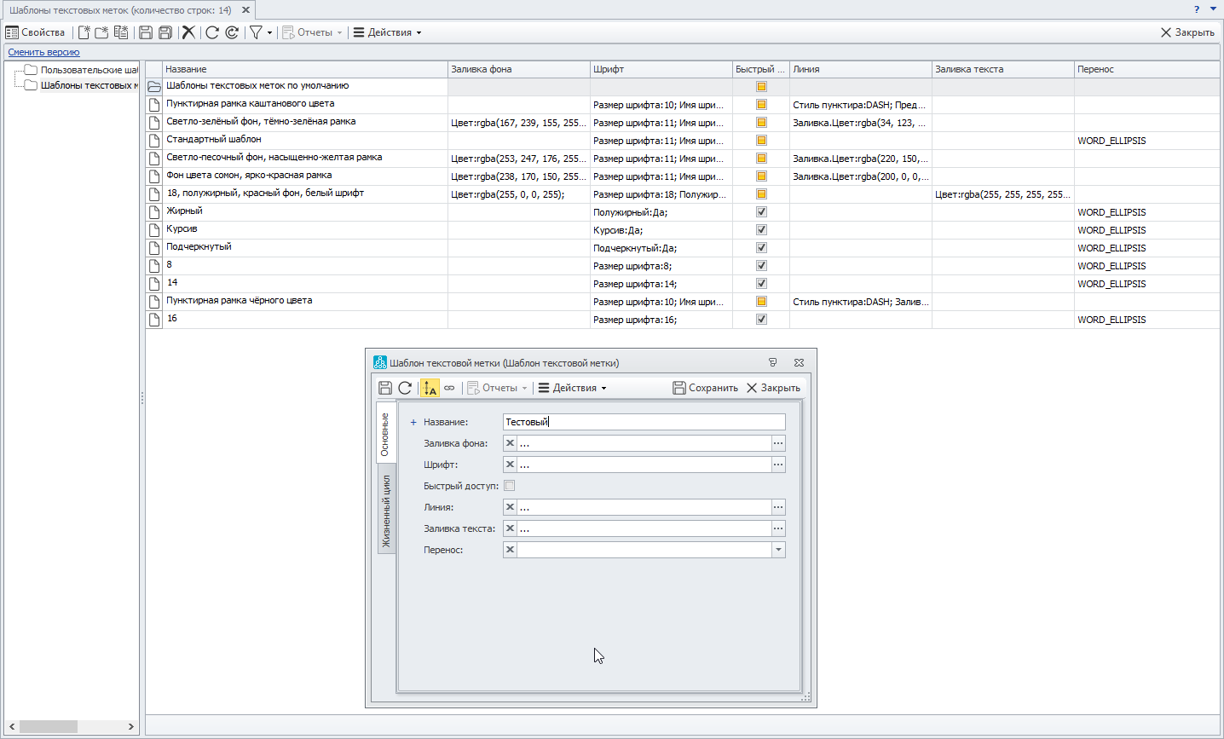
Task: Click the chain link icon in dialog
Action: (x=449, y=388)
